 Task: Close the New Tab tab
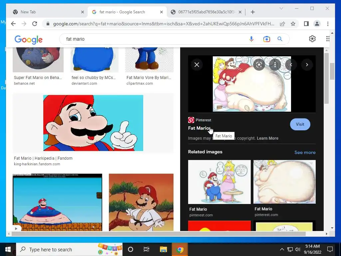point(83,12)
